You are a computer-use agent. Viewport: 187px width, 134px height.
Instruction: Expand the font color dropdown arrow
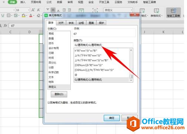coord(34,16)
